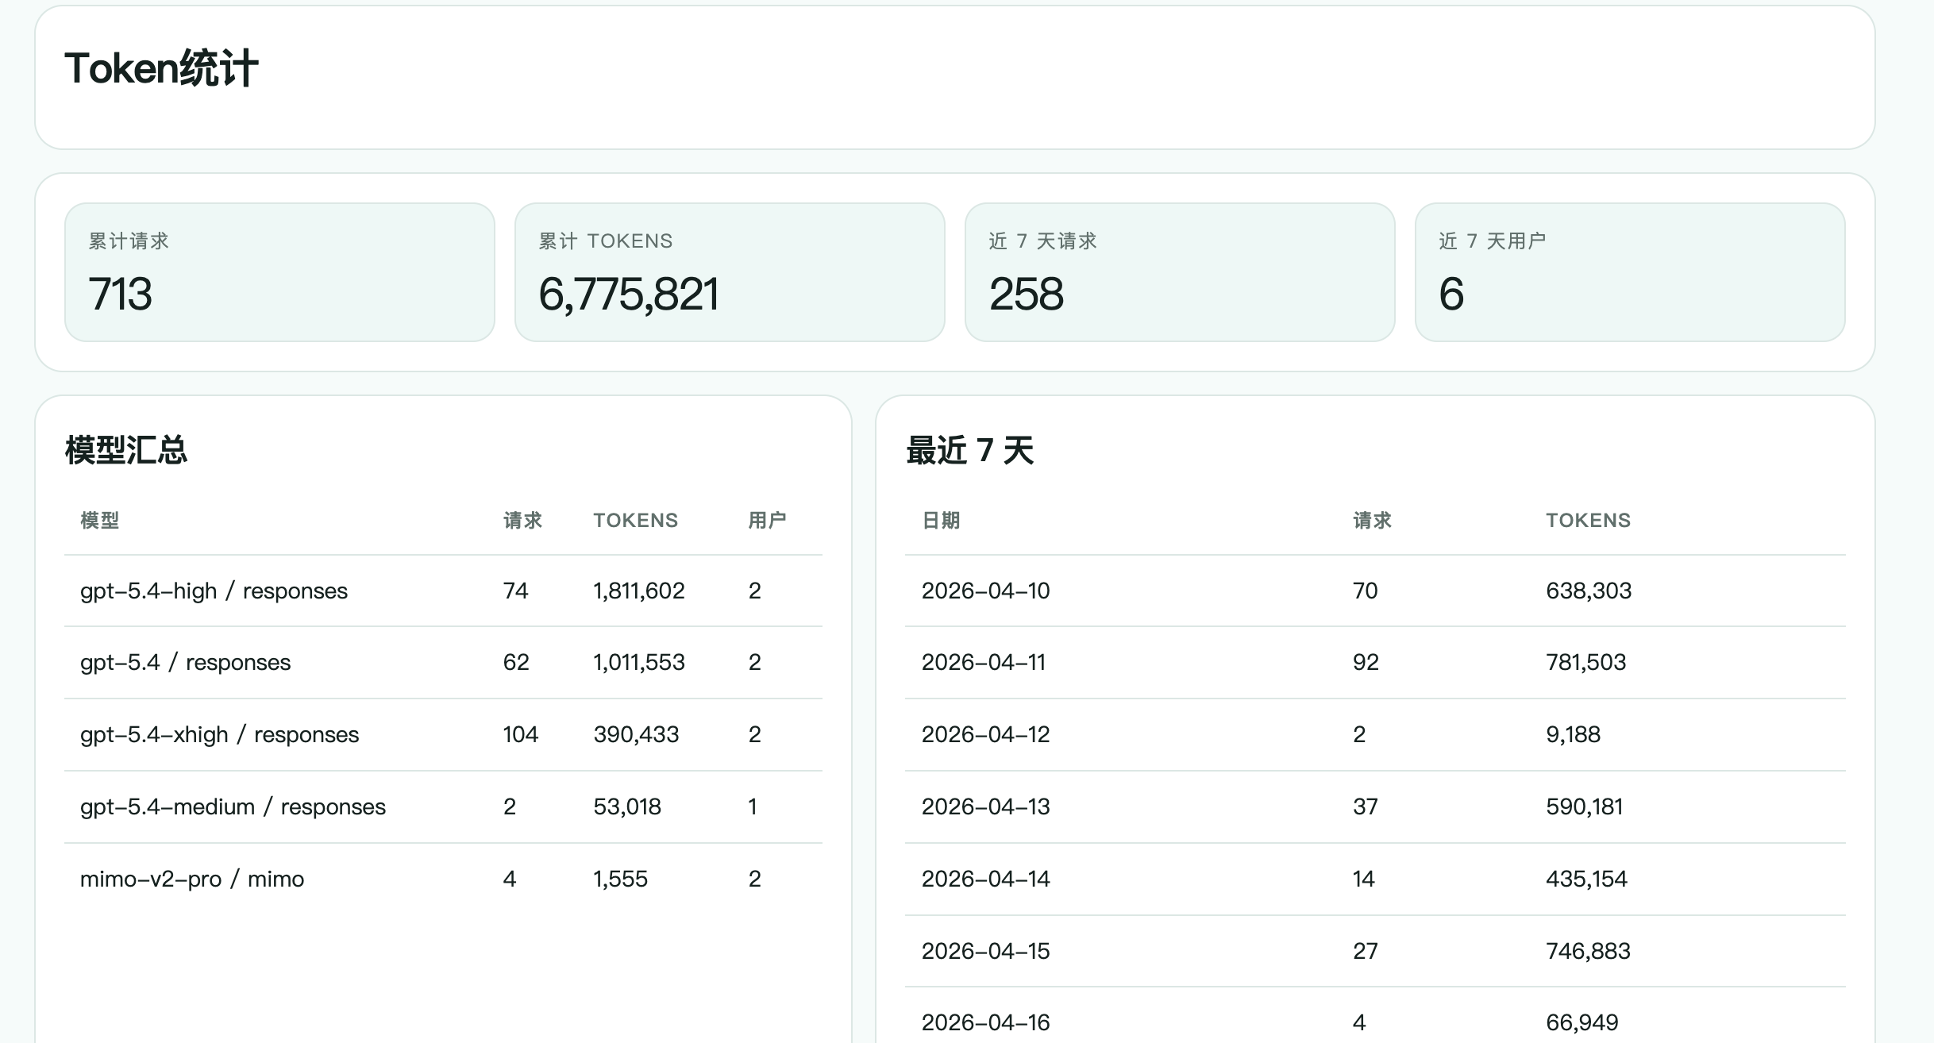
Task: Click the user count in the gpt-5.4-xhigh row
Action: pyautogui.click(x=754, y=735)
